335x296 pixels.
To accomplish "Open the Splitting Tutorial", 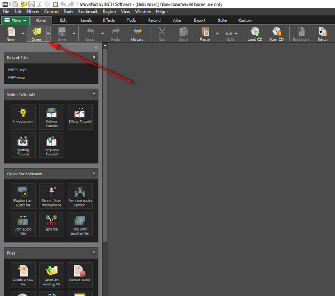I will click(23, 145).
